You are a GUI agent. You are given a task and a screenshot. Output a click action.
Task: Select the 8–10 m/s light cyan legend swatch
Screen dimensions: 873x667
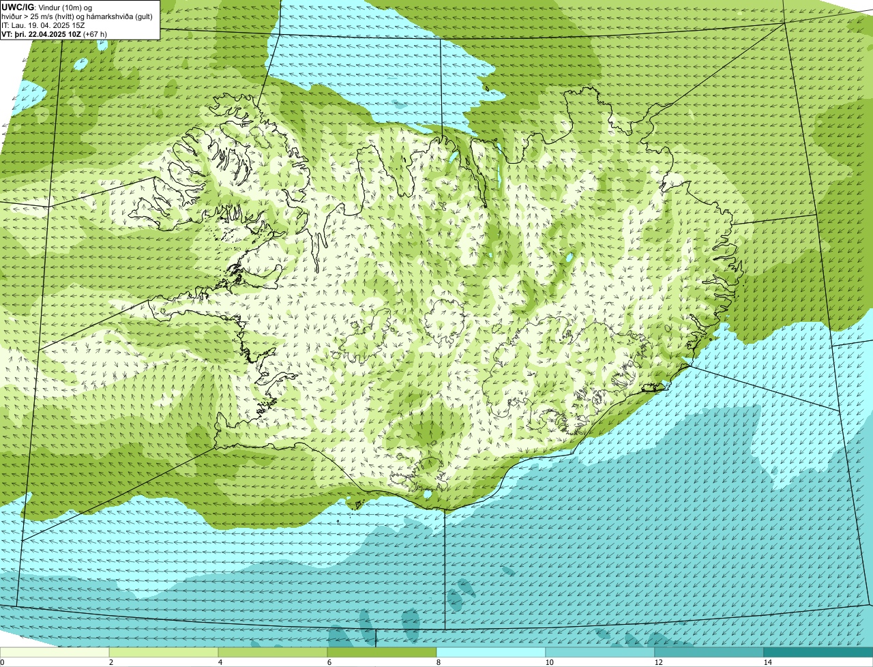pyautogui.click(x=491, y=652)
